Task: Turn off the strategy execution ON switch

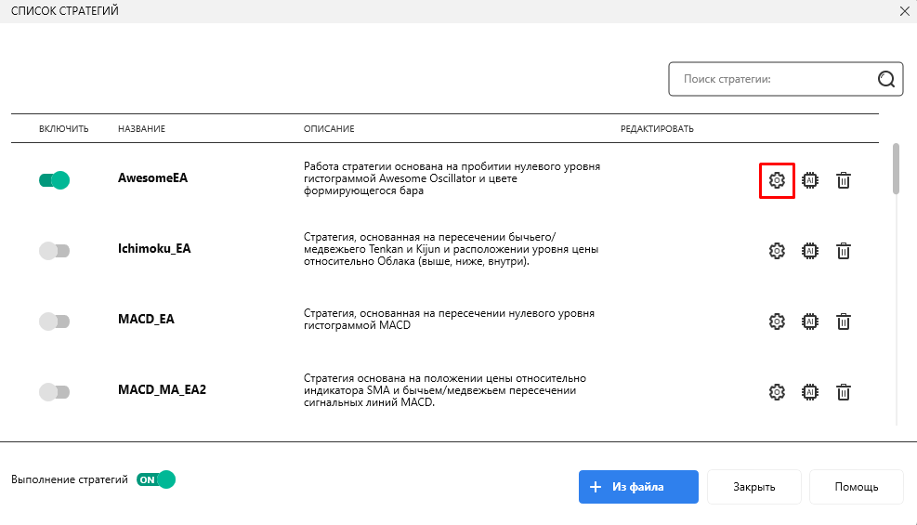Action: click(156, 479)
